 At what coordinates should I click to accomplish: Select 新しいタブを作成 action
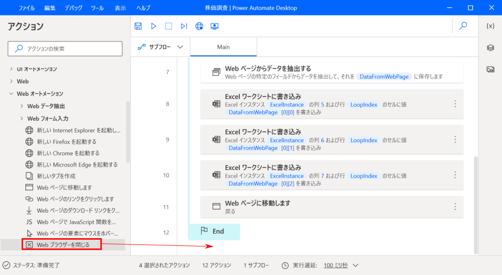pos(51,176)
